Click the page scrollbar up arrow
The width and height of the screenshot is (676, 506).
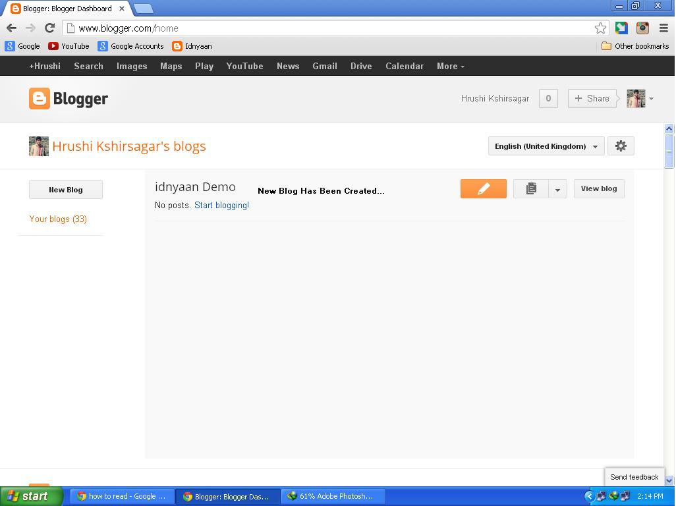669,128
